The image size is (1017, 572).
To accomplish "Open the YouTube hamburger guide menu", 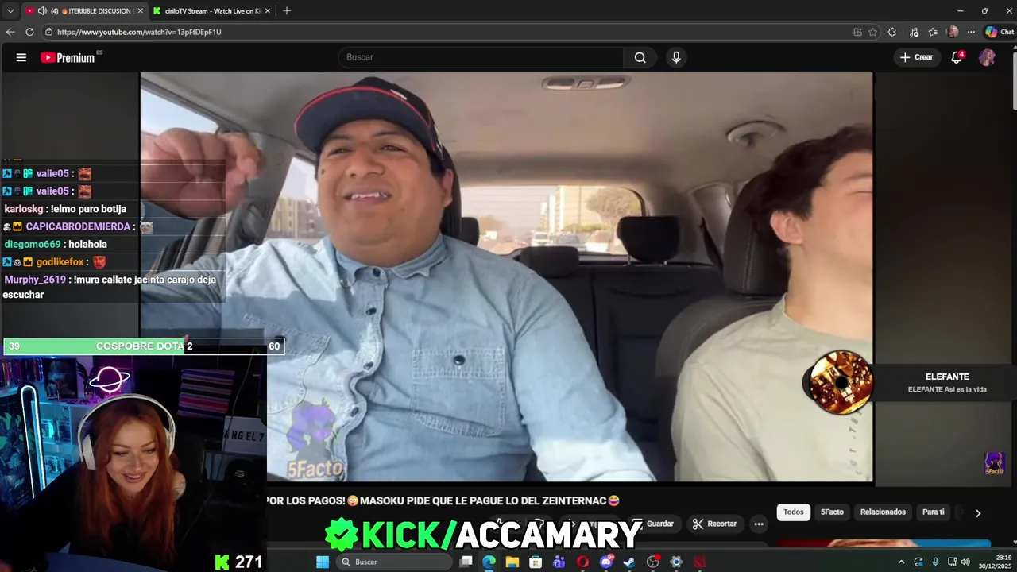I will coord(21,57).
